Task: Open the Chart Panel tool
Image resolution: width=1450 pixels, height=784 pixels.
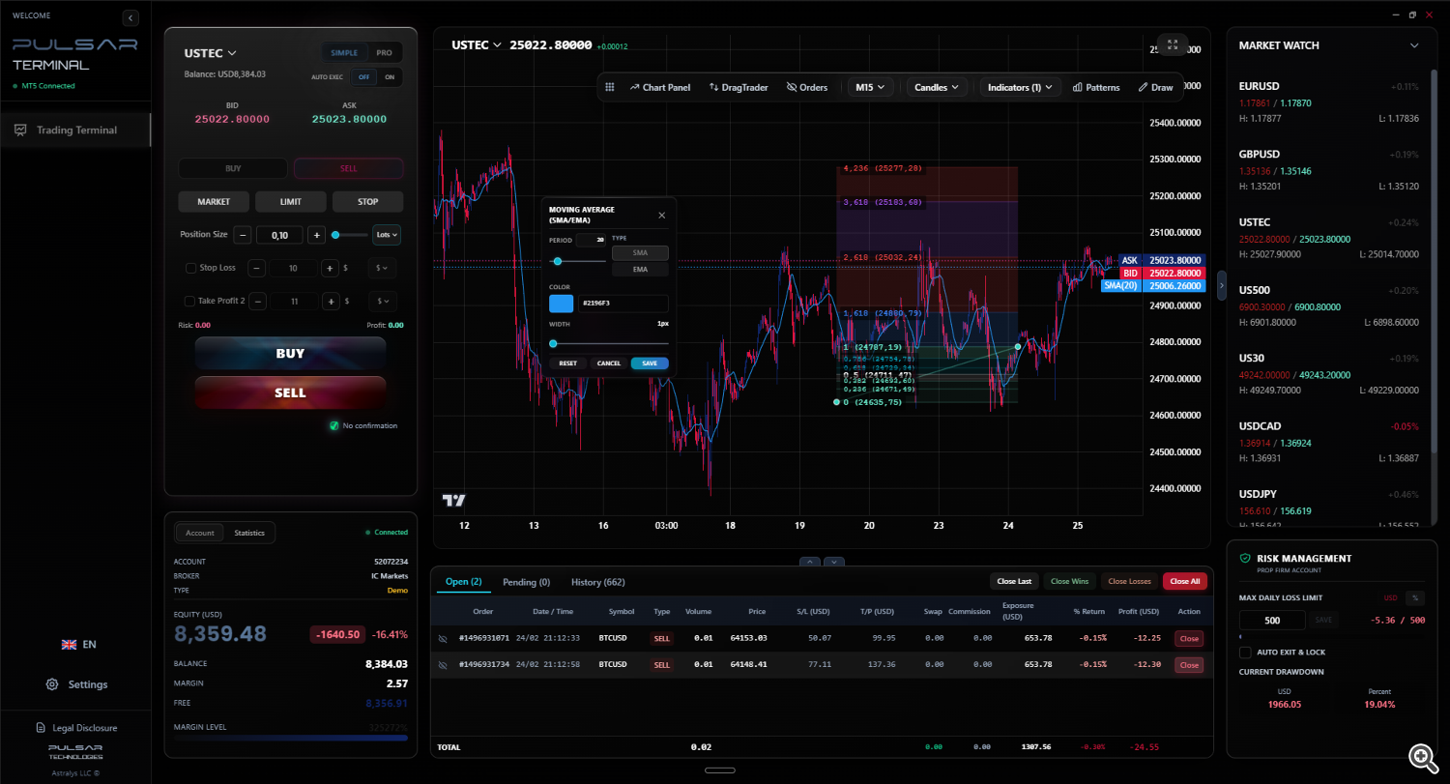Action: click(660, 87)
